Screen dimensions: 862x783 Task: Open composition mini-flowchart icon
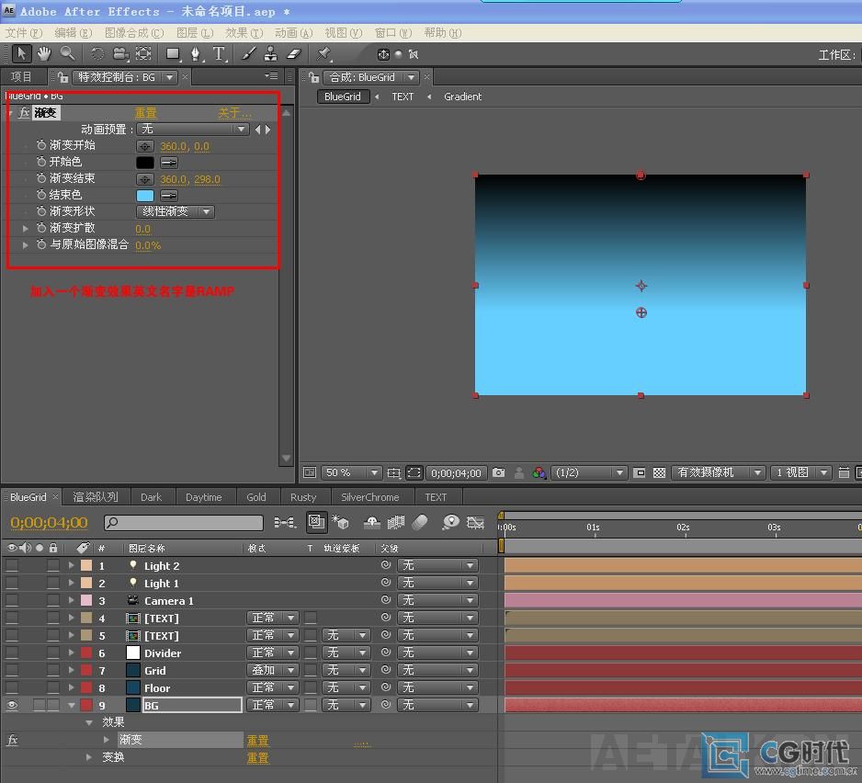click(x=285, y=522)
